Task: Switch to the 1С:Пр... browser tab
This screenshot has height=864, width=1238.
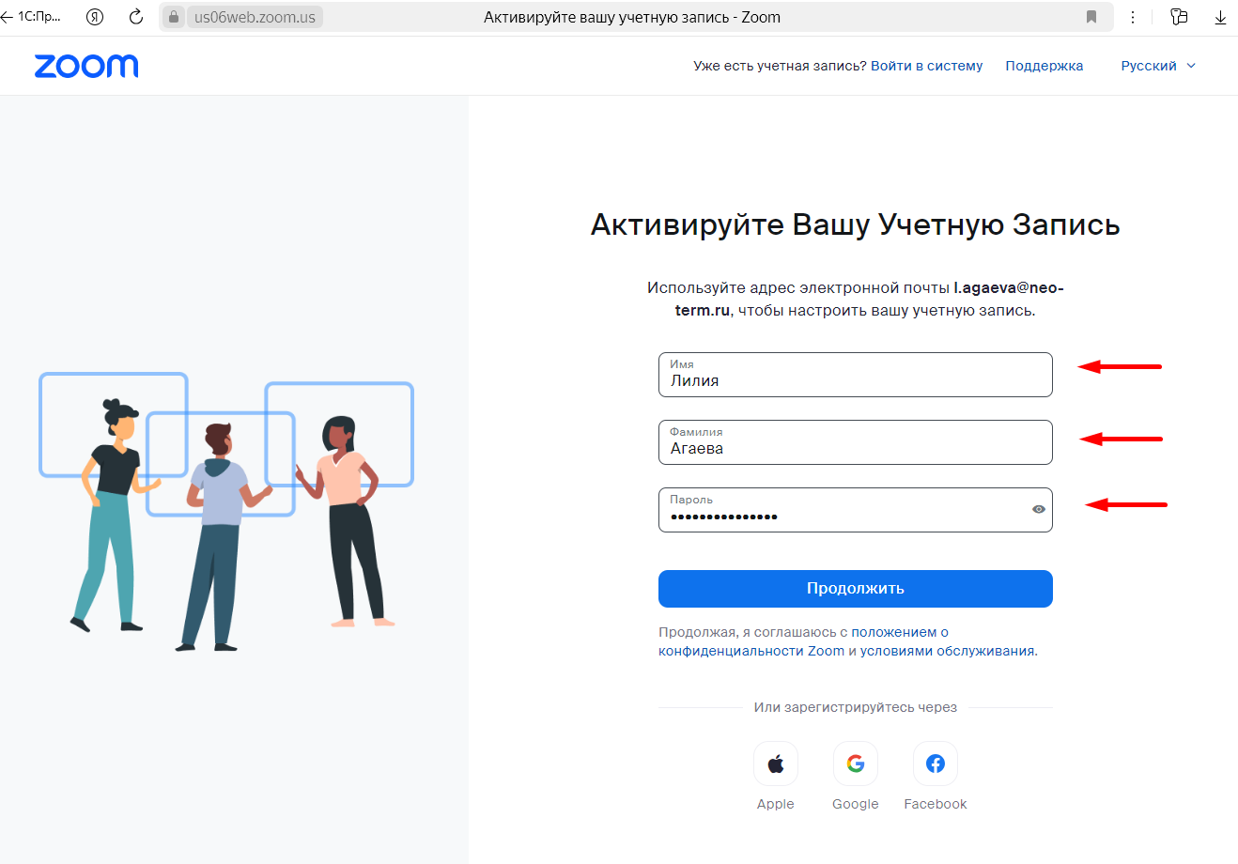Action: pyautogui.click(x=39, y=17)
